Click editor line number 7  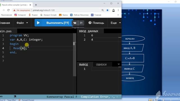[x=3, y=61]
